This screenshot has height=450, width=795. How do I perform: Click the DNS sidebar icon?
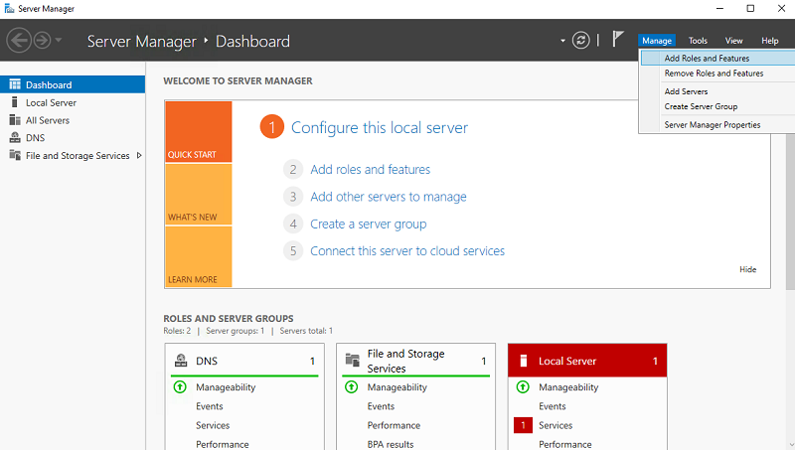[x=15, y=137]
